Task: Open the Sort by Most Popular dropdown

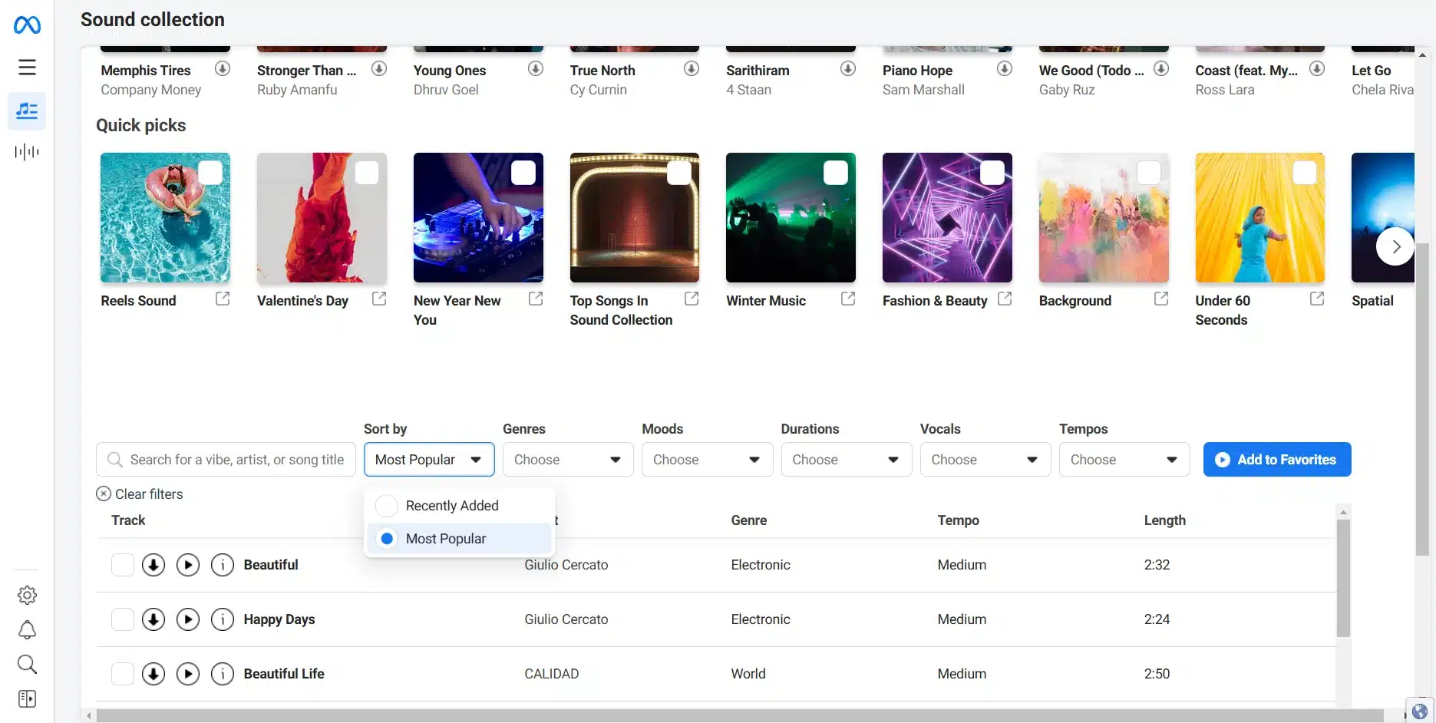Action: coord(429,460)
